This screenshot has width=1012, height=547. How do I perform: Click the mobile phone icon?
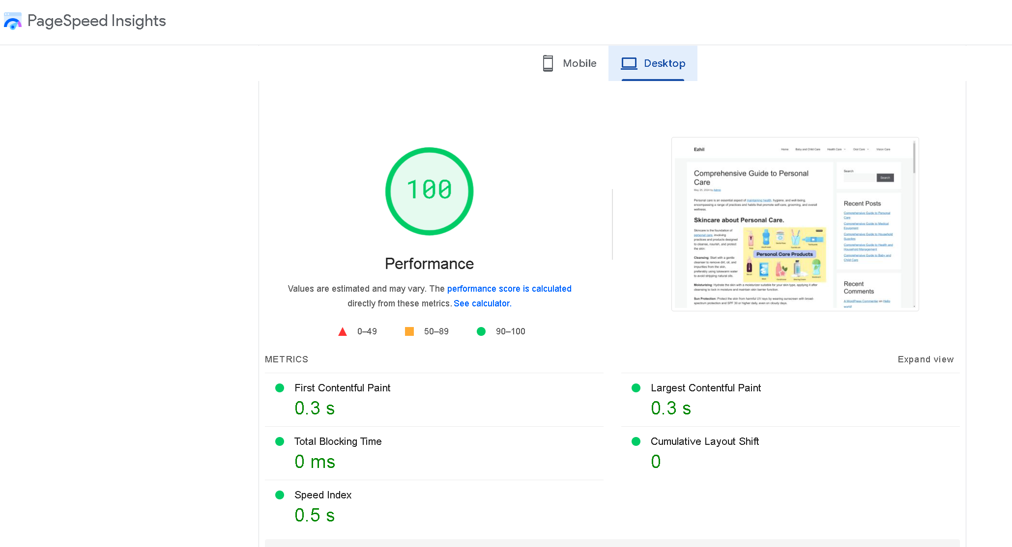click(x=548, y=63)
